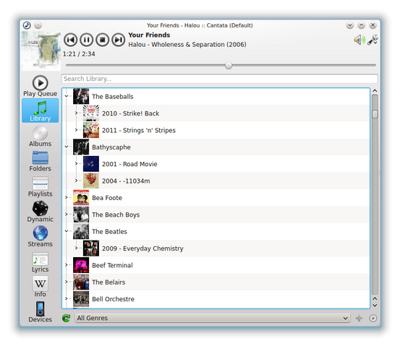The width and height of the screenshot is (400, 346).
Task: Expand 2011 - Strings 'n' Stripes album
Action: (76, 130)
